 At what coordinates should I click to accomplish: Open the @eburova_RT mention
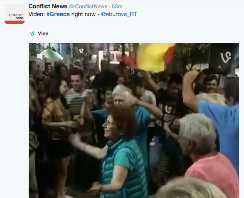[119, 14]
